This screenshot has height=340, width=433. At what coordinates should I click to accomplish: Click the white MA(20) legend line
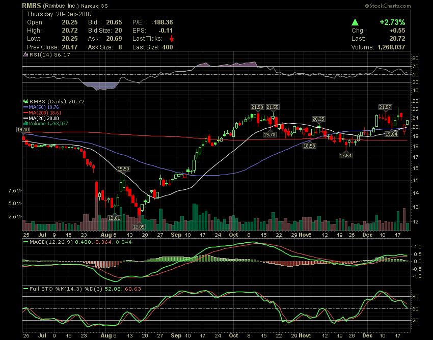tap(26, 118)
